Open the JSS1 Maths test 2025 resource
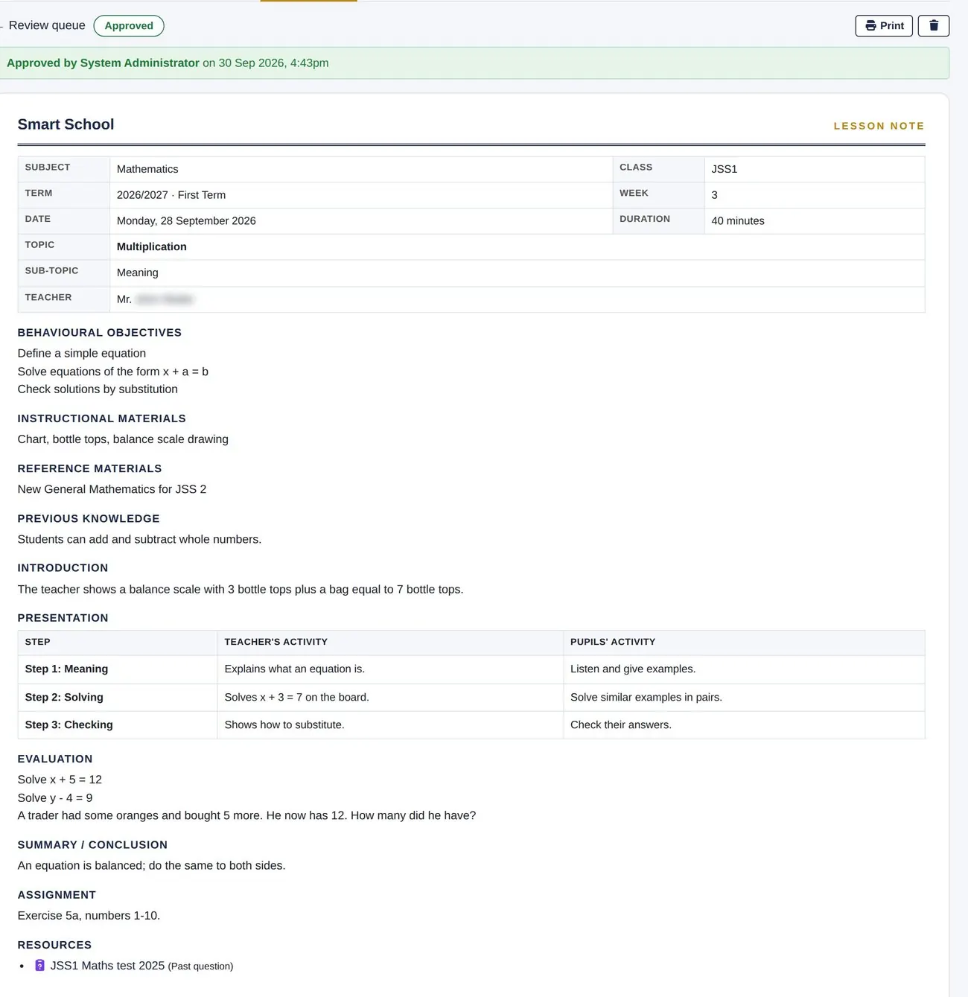968x997 pixels. (107, 966)
